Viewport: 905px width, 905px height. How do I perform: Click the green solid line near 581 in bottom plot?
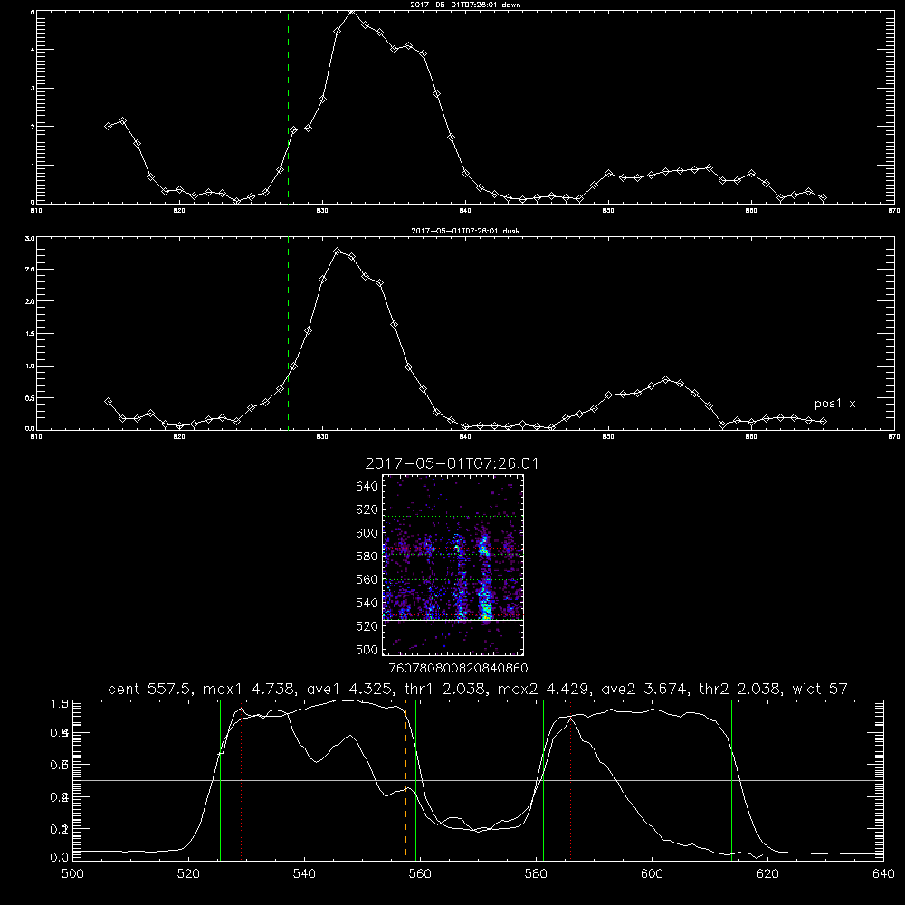(x=543, y=779)
